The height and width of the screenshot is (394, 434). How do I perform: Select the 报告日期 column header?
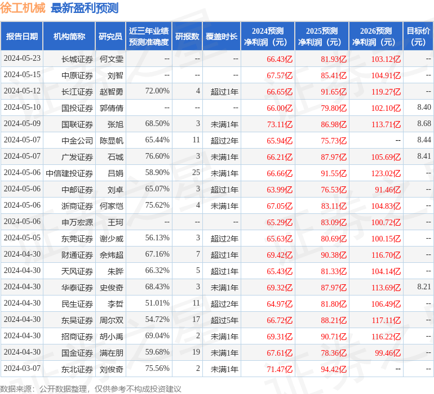click(x=22, y=36)
